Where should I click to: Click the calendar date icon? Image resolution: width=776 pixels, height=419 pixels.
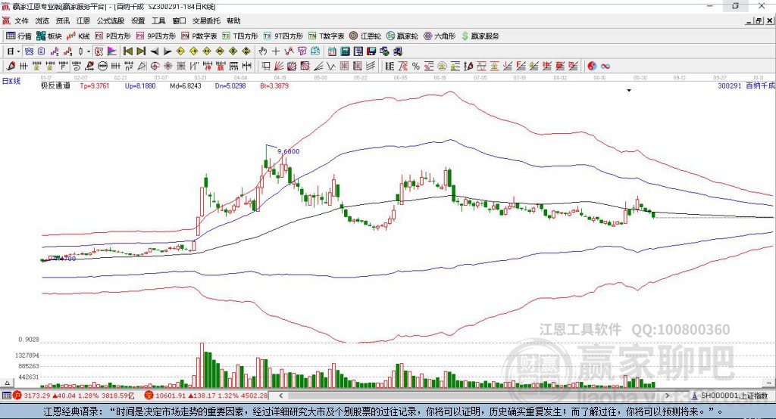click(332, 51)
